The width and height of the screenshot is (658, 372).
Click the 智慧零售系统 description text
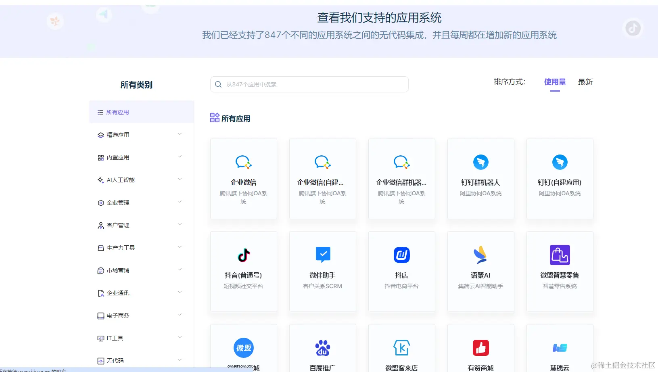560,286
